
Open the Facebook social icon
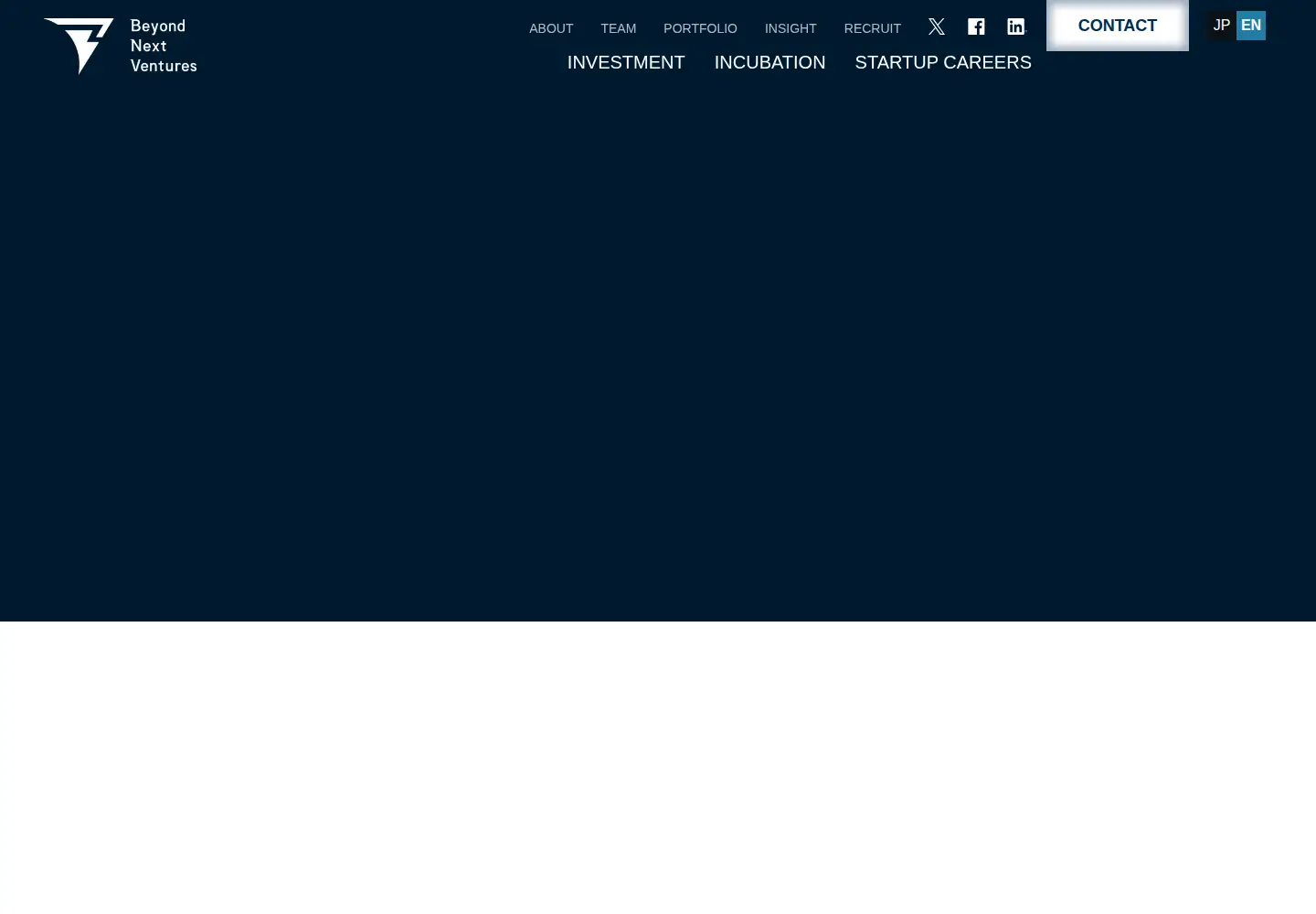[976, 27]
